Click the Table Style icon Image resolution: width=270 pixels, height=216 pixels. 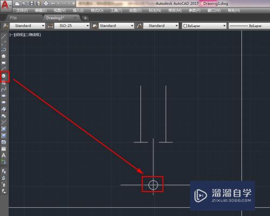tap(94, 26)
